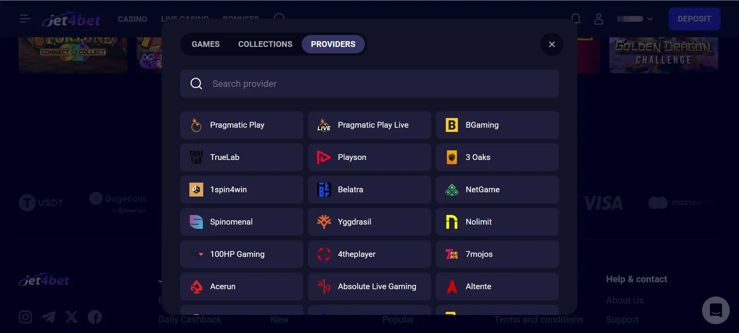Click the footer jet4bet logo
Viewport: 739px width, 333px height.
pyautogui.click(x=44, y=280)
